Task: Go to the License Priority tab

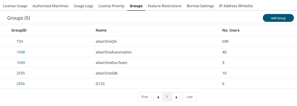Action: pyautogui.click(x=112, y=6)
